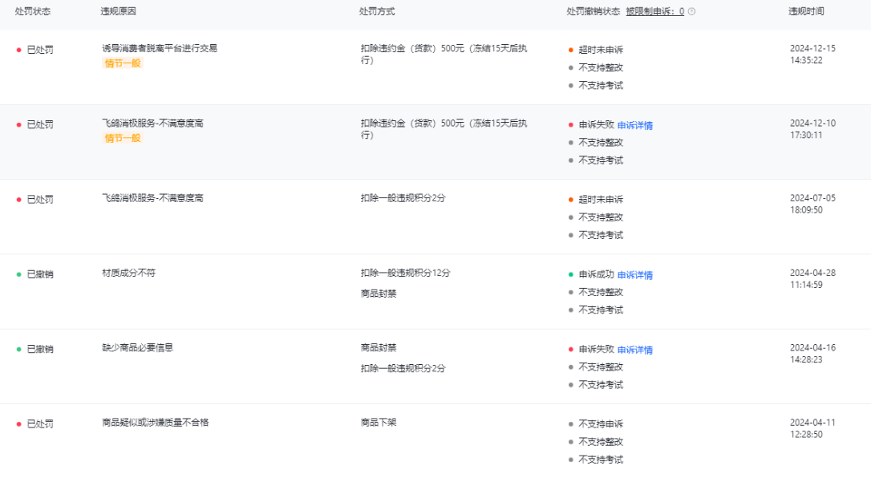Image resolution: width=871 pixels, height=478 pixels.
Task: Select the 材质成分不符 violation reason
Action: pyautogui.click(x=128, y=273)
